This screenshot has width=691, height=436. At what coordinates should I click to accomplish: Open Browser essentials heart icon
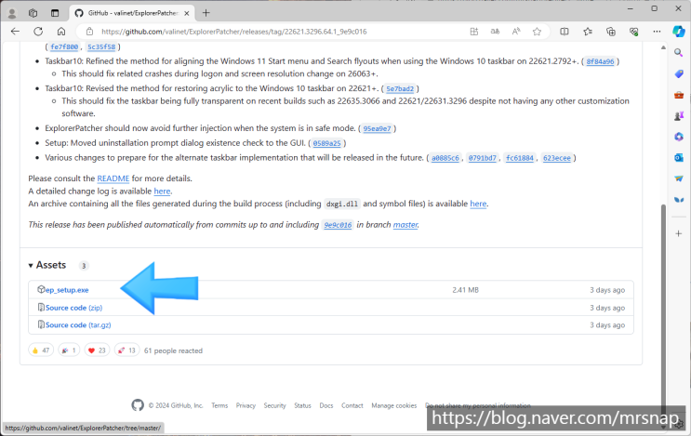pyautogui.click(x=633, y=32)
